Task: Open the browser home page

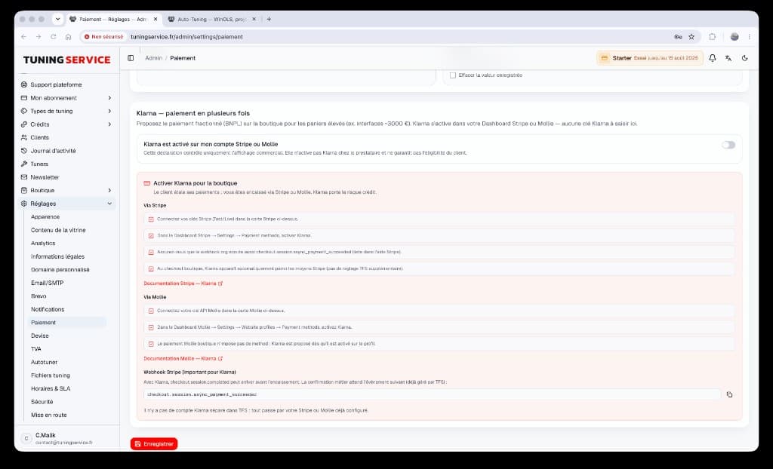Action: (x=68, y=37)
